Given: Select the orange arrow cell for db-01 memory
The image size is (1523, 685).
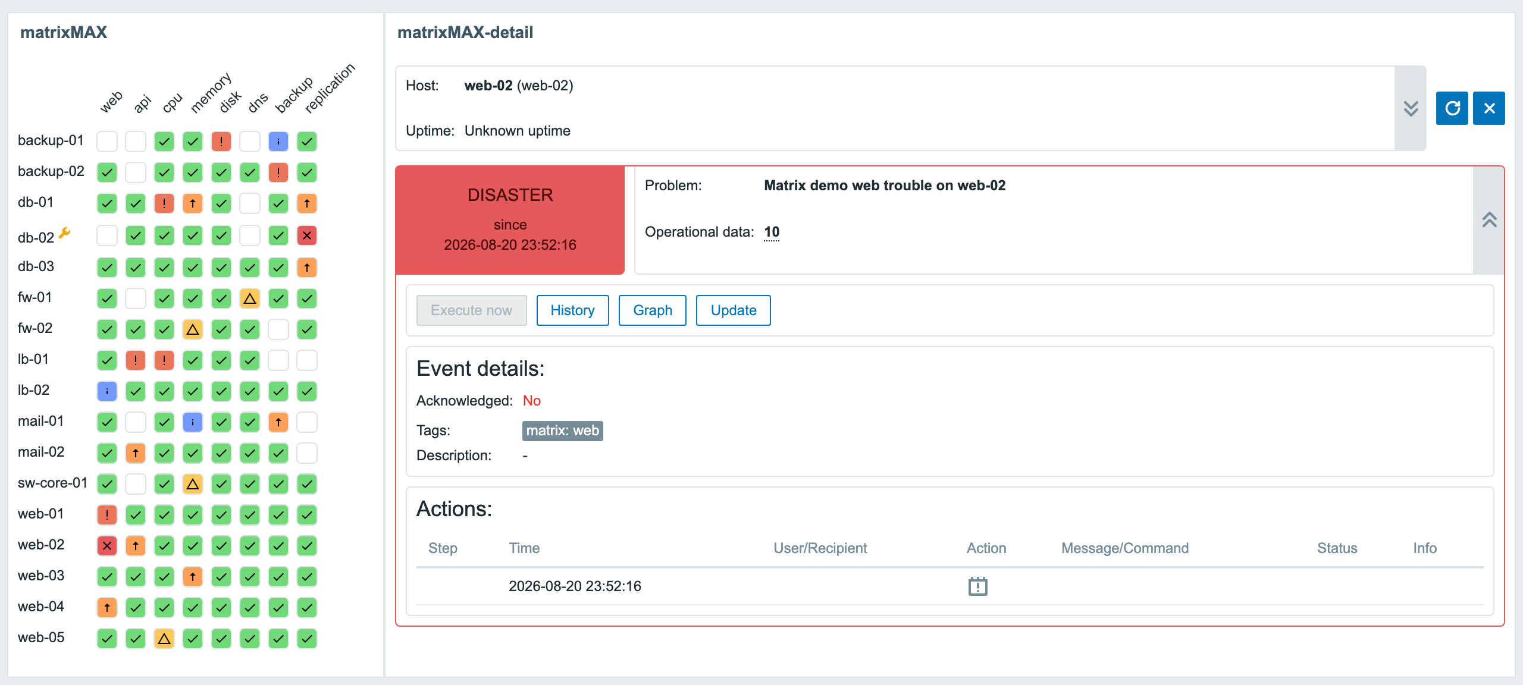Looking at the screenshot, I should [x=193, y=203].
